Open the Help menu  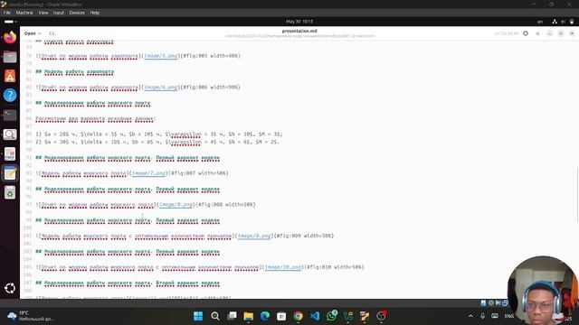[94, 13]
